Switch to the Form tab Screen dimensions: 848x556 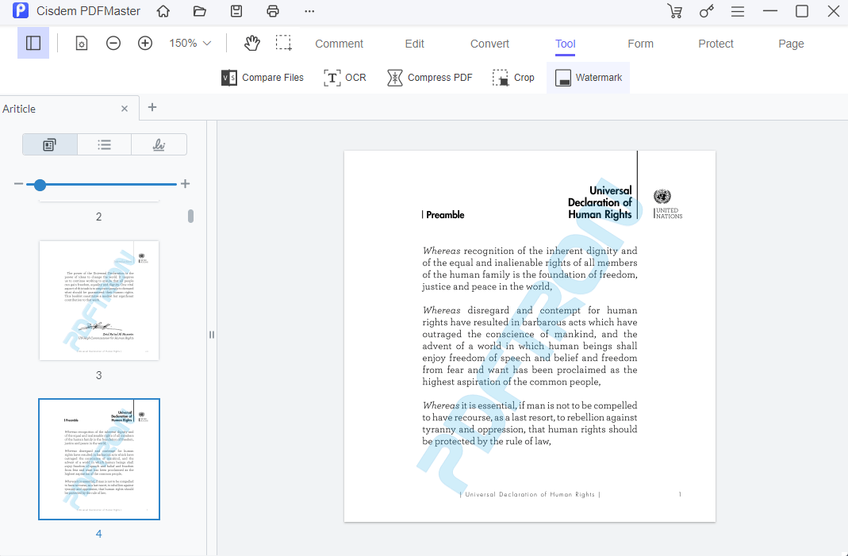640,44
